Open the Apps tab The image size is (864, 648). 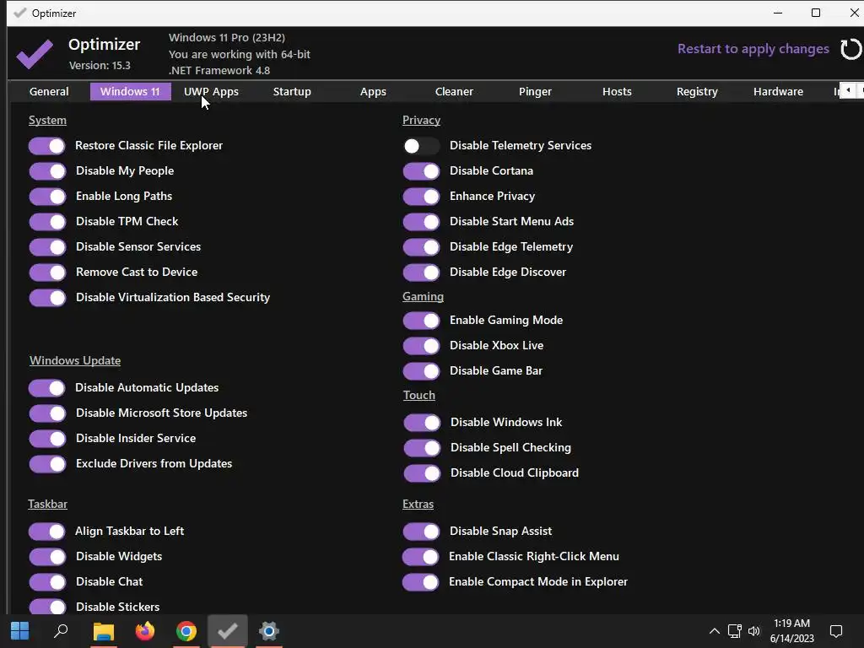[373, 91]
